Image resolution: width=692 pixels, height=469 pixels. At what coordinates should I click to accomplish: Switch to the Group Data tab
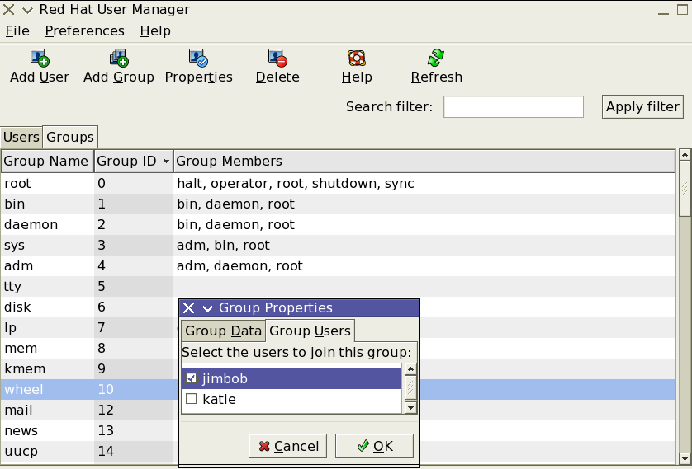223,331
